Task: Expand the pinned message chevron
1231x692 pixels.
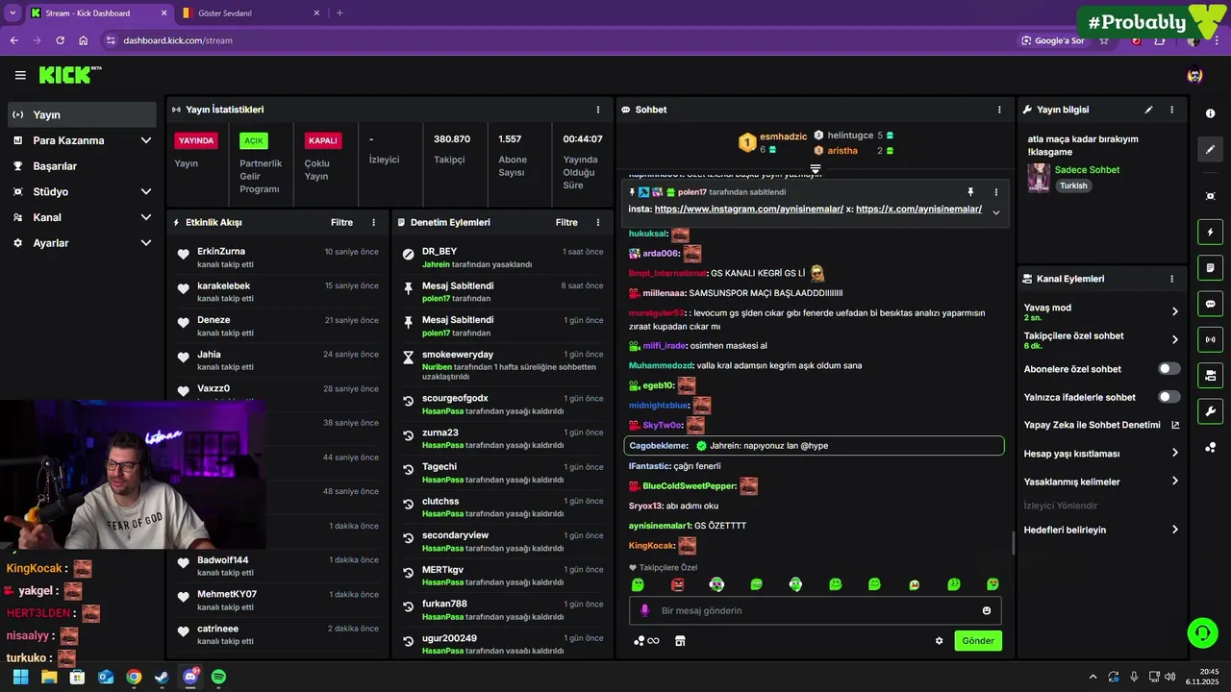Action: [x=995, y=212]
